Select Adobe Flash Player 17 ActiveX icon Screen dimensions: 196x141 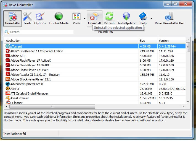tap(8, 60)
